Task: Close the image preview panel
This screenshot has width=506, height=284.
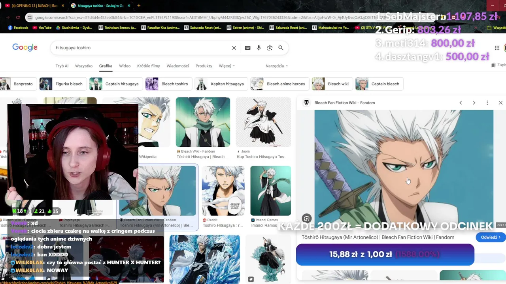Action: 500,103
